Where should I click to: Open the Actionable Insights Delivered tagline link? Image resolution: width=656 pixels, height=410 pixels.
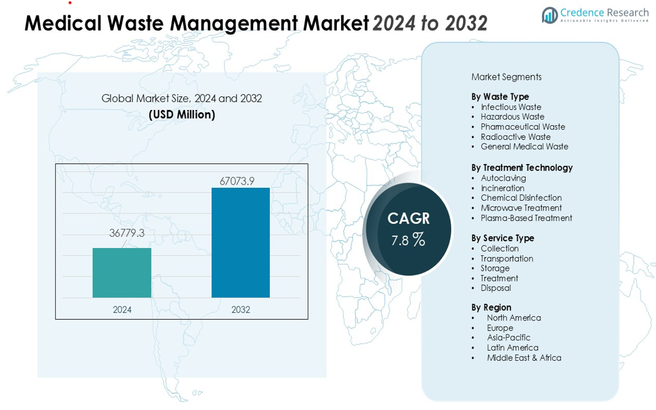[604, 20]
